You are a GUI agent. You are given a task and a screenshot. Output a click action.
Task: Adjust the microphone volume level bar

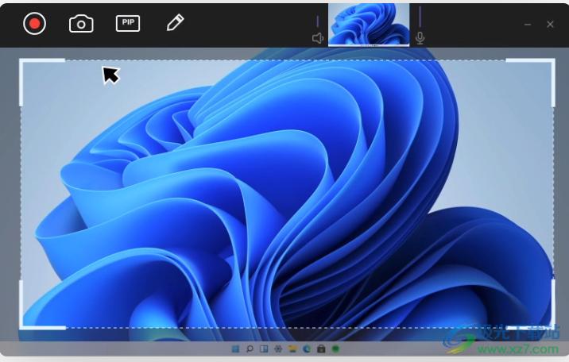pos(420,17)
